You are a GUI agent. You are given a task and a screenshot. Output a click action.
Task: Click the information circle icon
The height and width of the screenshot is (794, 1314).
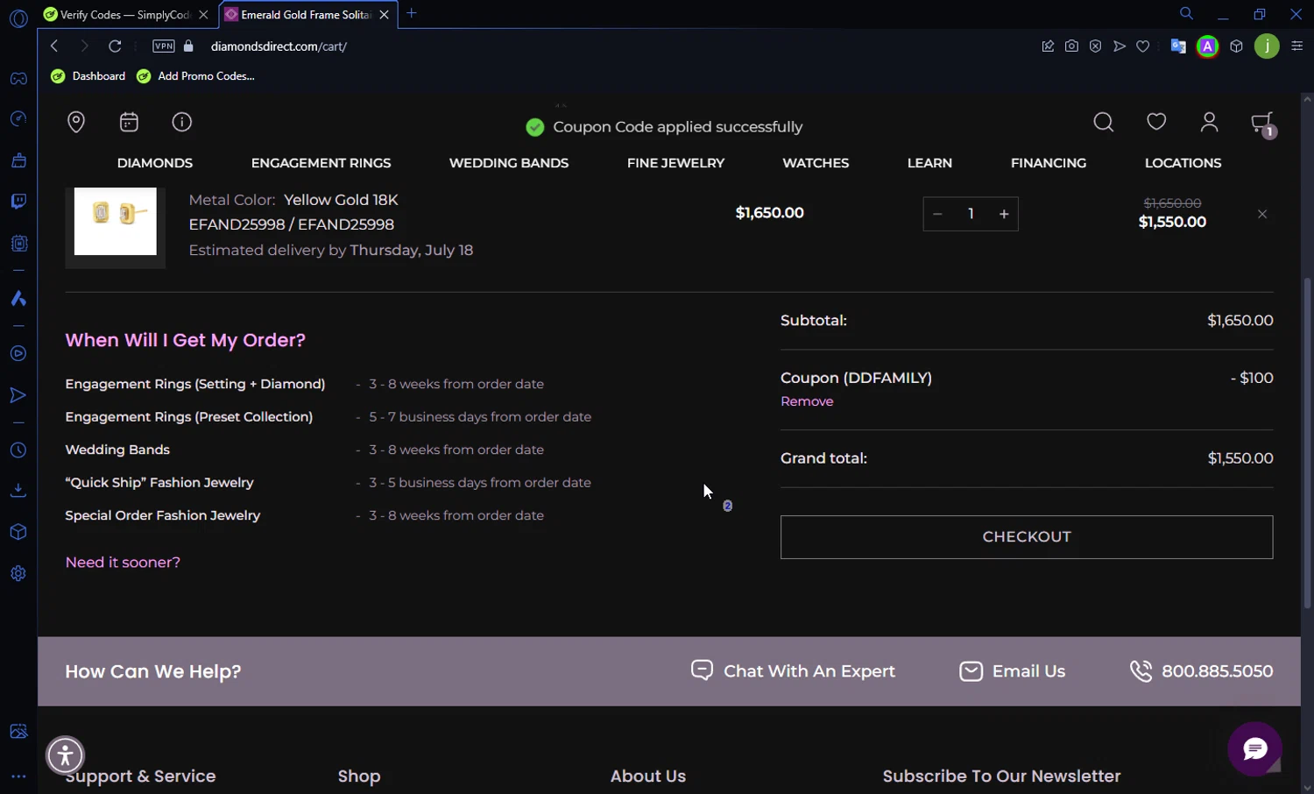pos(181,122)
